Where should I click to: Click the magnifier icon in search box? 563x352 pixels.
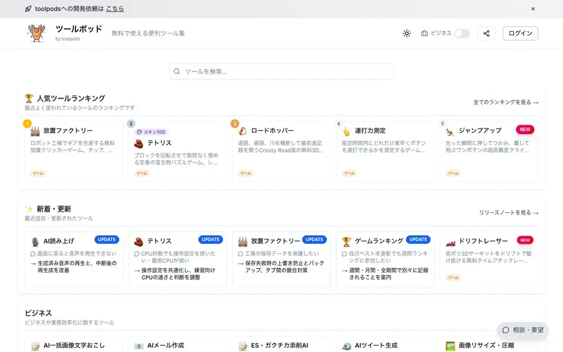tap(177, 72)
